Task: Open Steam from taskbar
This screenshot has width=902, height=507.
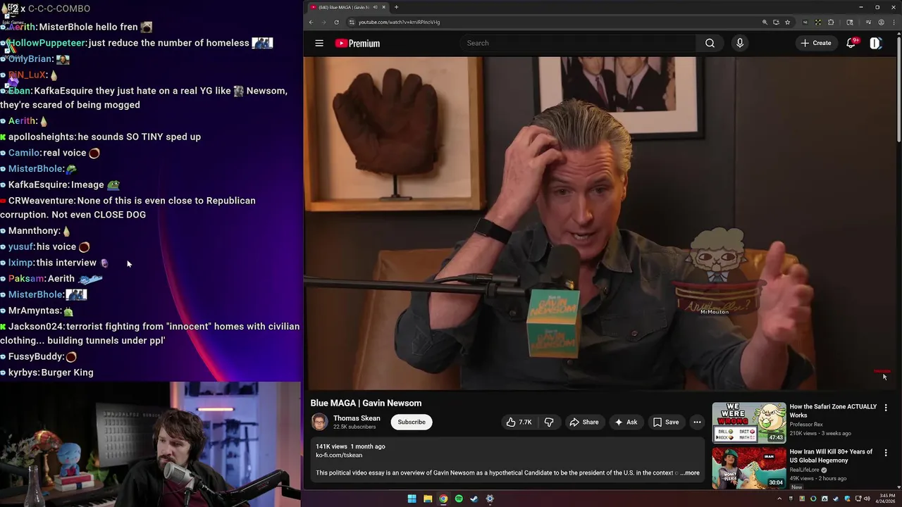Action: point(474,499)
